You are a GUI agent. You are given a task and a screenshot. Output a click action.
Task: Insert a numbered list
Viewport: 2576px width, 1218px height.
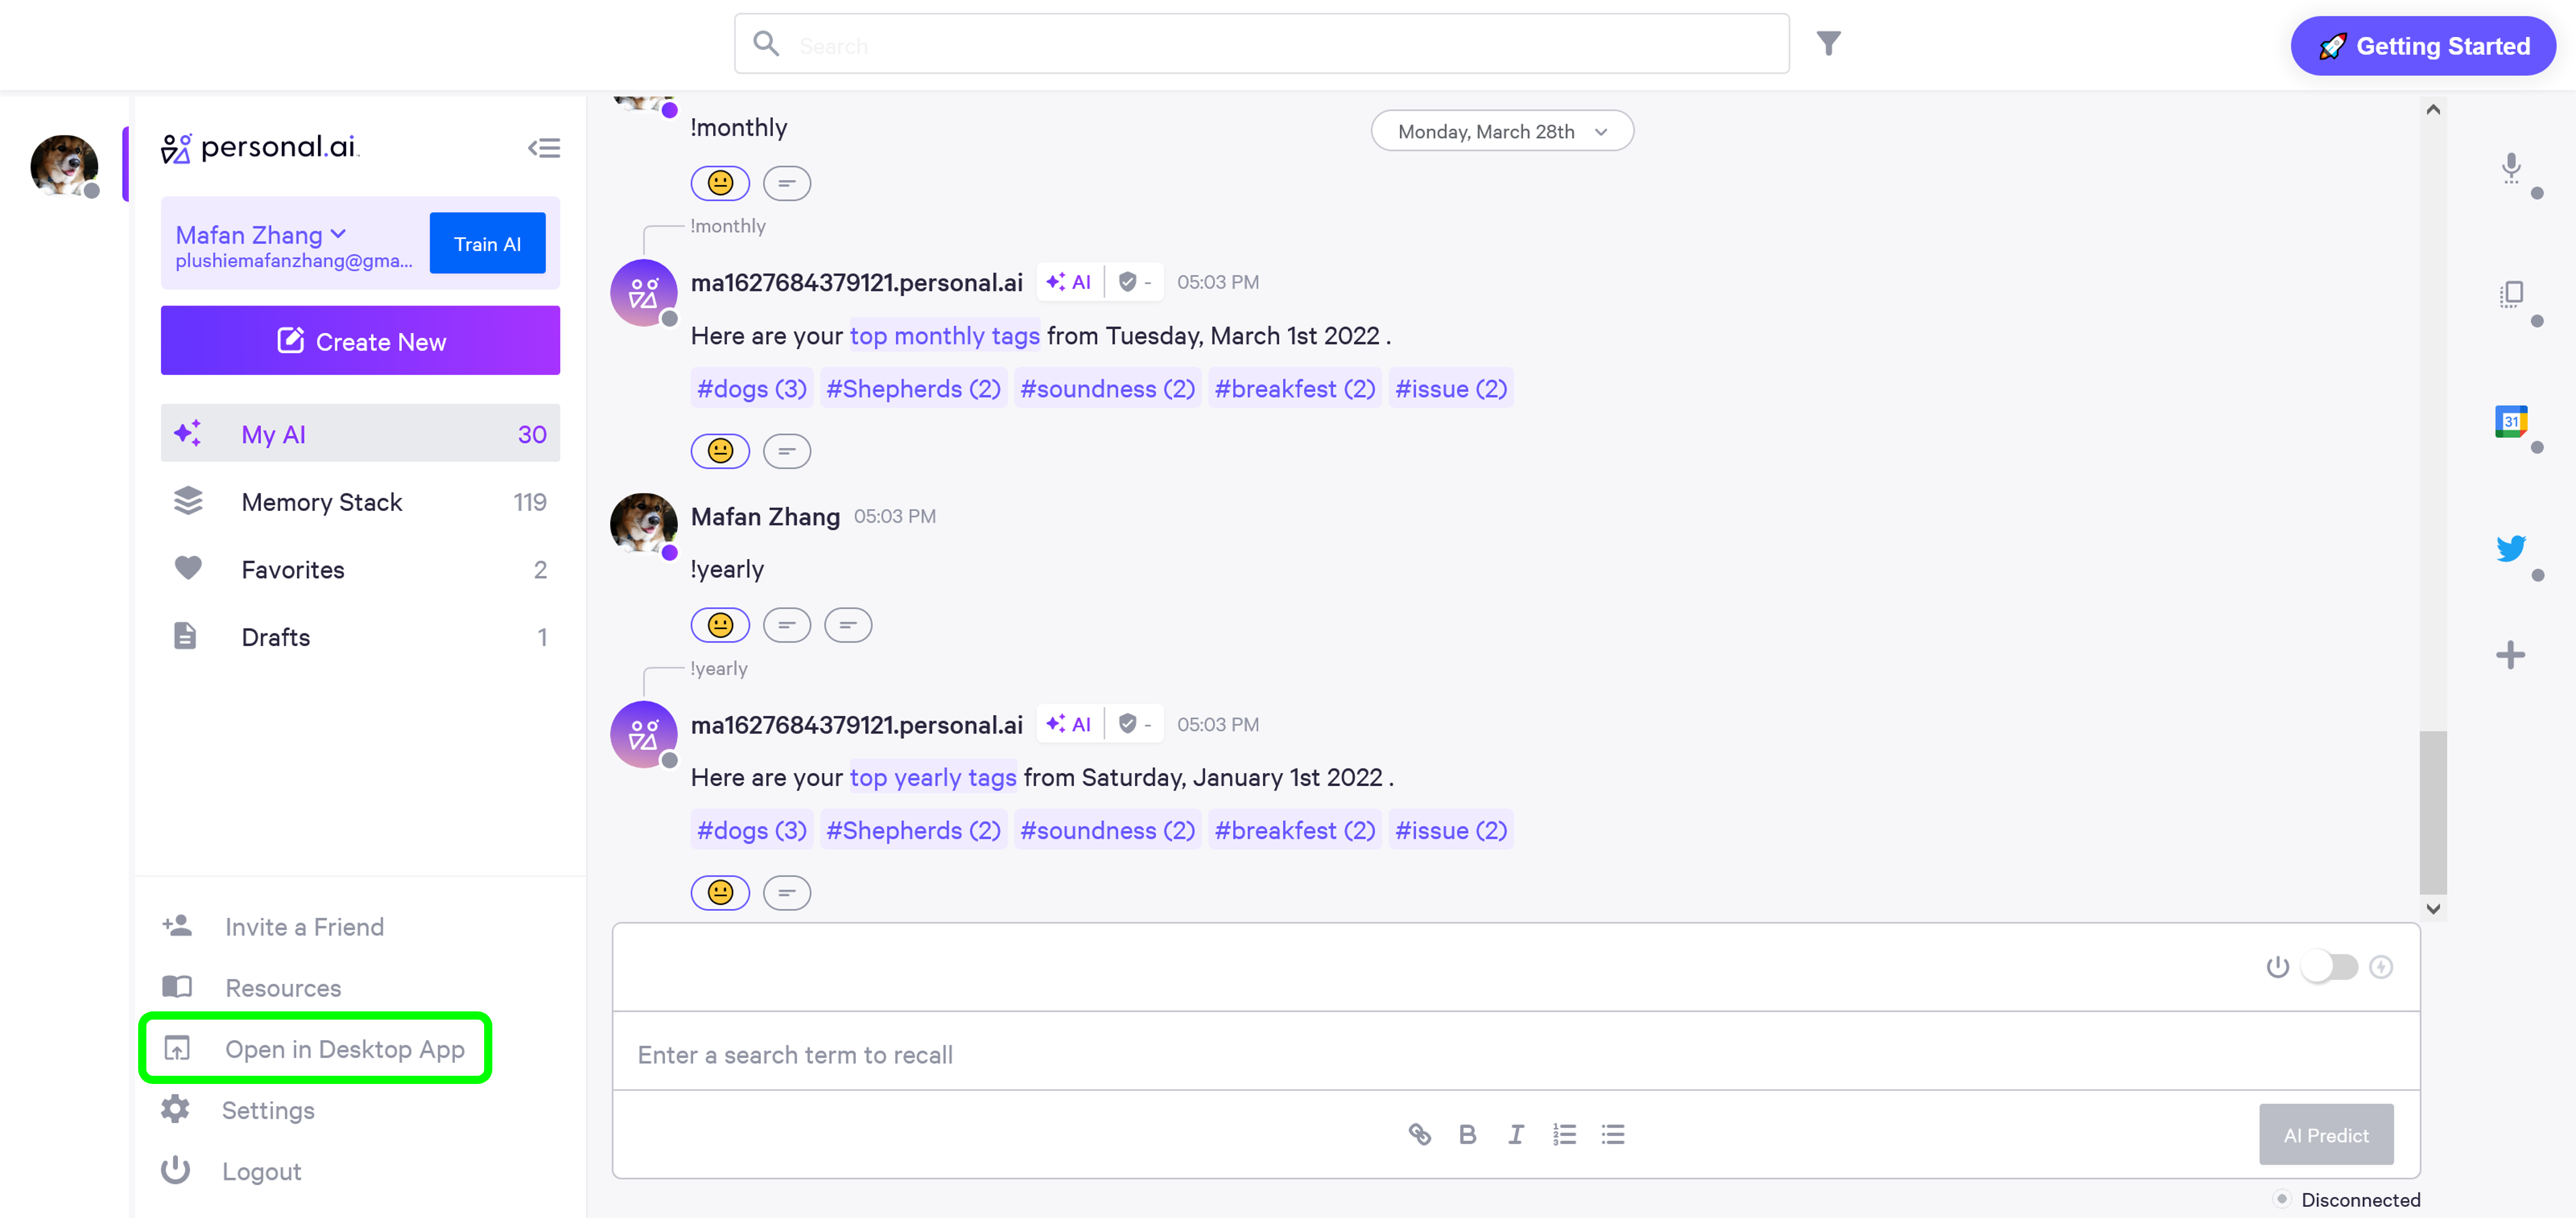tap(1564, 1134)
